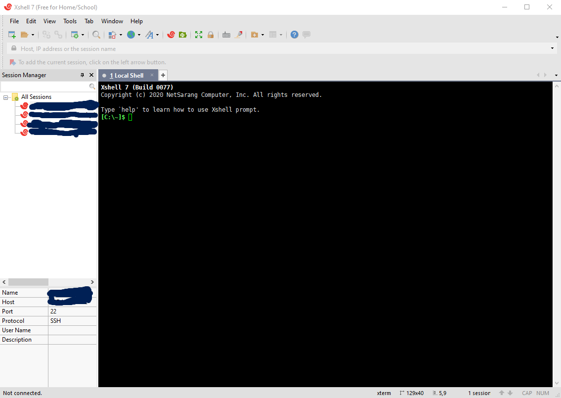The image size is (561, 398).
Task: Click the padlock Lock Screen icon
Action: [x=211, y=35]
